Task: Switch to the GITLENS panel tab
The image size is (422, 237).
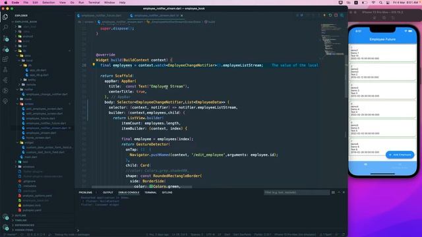Action: point(167,192)
